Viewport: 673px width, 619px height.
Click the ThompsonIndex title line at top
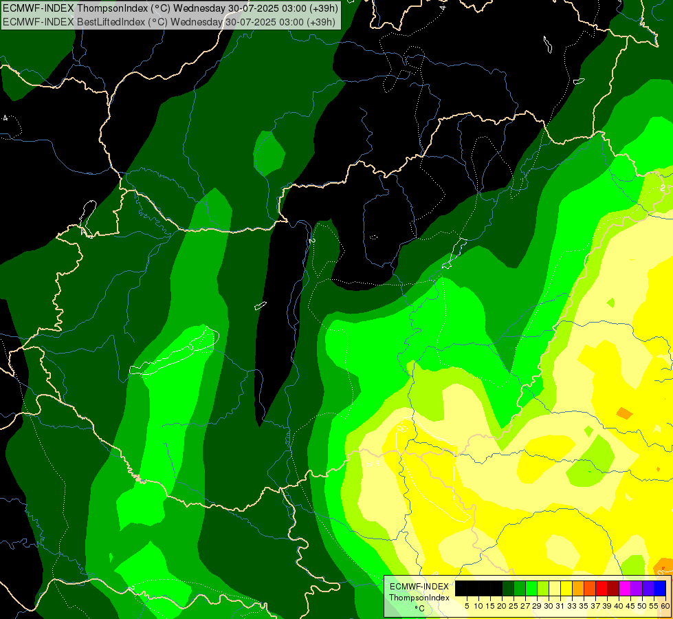pyautogui.click(x=170, y=8)
